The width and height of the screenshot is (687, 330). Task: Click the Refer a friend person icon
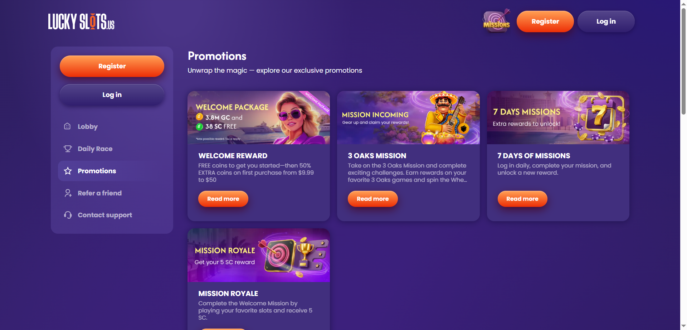coord(68,193)
